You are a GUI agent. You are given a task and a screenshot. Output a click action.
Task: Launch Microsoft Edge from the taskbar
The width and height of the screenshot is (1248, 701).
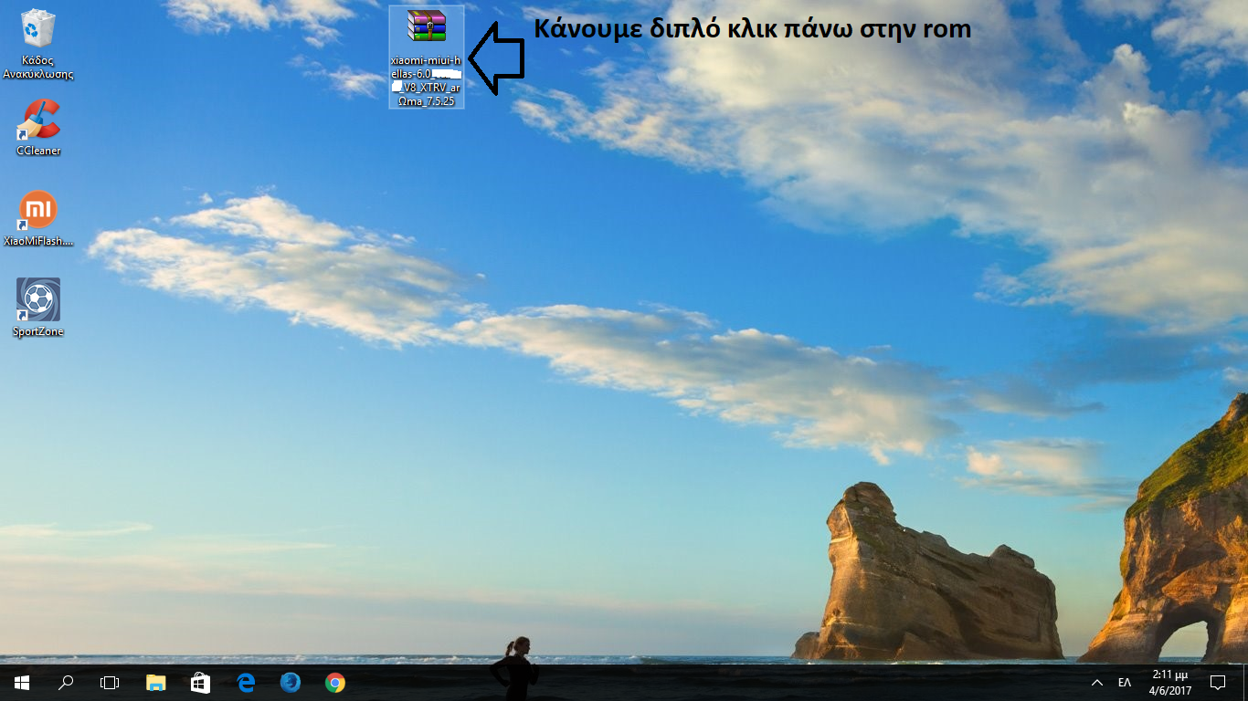246,682
